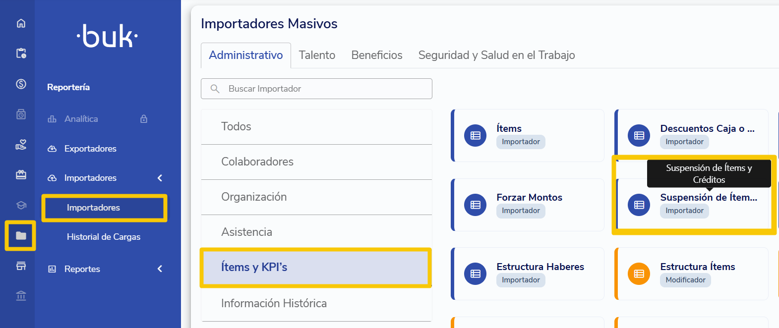Click the Importadores parent menu label
Screen dimensions: 779x328
click(90, 178)
